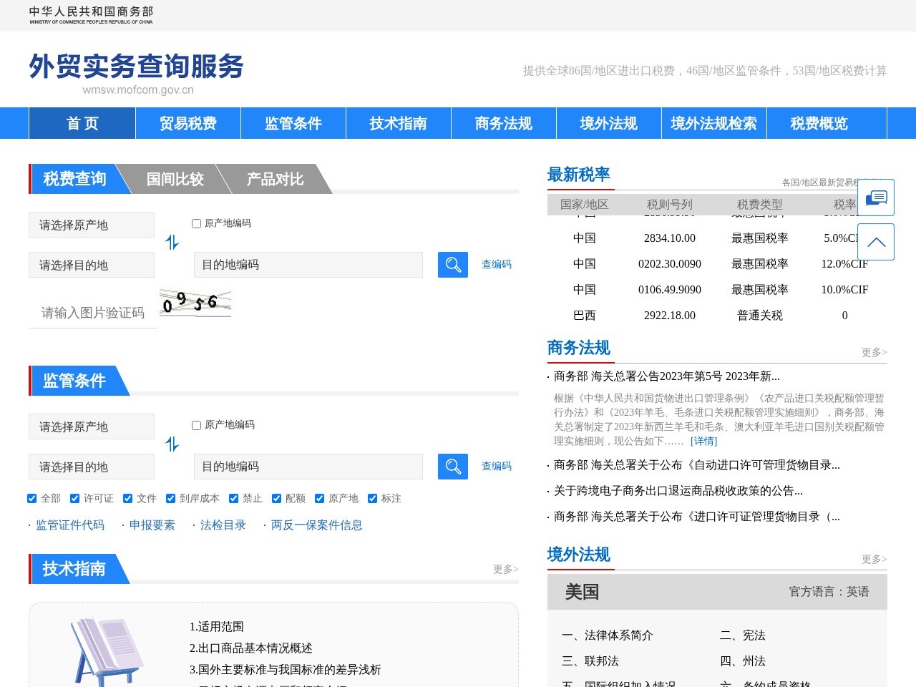Uncheck the 配额 checkbox
The width and height of the screenshot is (916, 687).
coord(276,499)
